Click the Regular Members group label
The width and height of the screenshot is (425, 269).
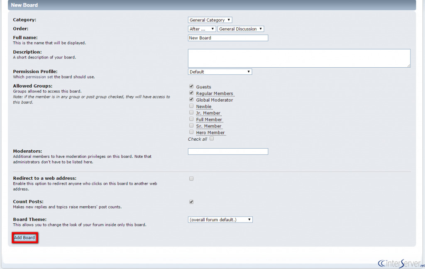click(215, 93)
